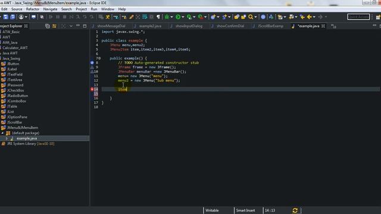Image resolution: width=381 pixels, height=214 pixels.
Task: Close the Project Explorer view tab
Action: click(x=26, y=26)
